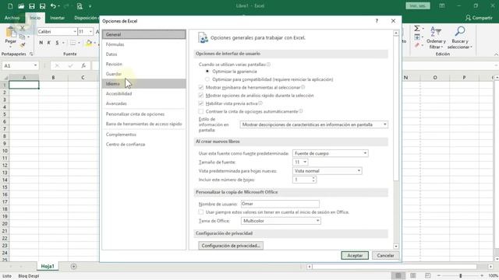Click the Format Painter brush icon
Viewport: 499px width, 280px height.
pyautogui.click(x=23, y=45)
